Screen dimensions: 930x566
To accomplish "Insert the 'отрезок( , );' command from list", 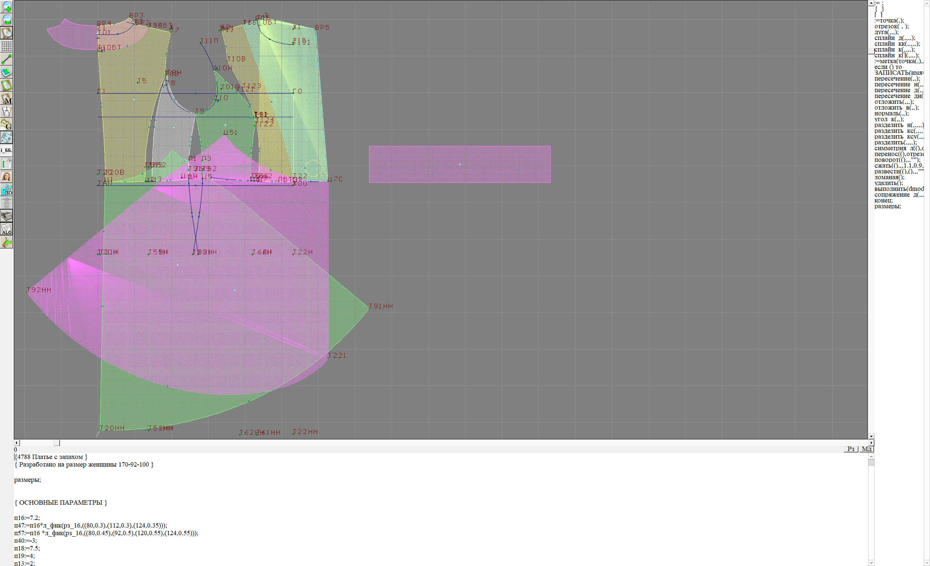I will [x=891, y=26].
